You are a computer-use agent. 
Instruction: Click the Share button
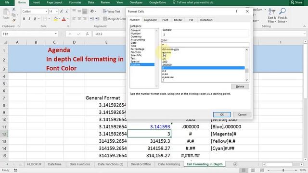[x=296, y=2]
